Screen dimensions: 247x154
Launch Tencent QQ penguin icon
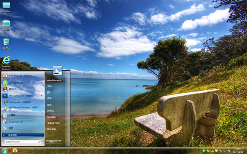(x=5, y=89)
